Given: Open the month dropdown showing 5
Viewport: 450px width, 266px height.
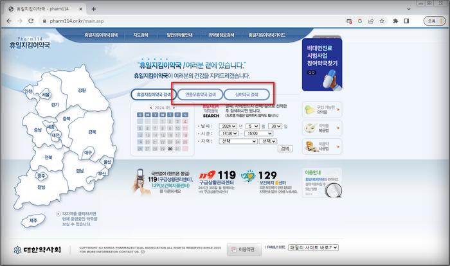Looking at the screenshot, I should coord(253,127).
